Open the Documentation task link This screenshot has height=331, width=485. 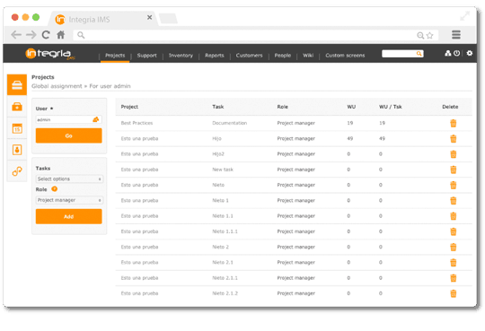pyautogui.click(x=230, y=123)
